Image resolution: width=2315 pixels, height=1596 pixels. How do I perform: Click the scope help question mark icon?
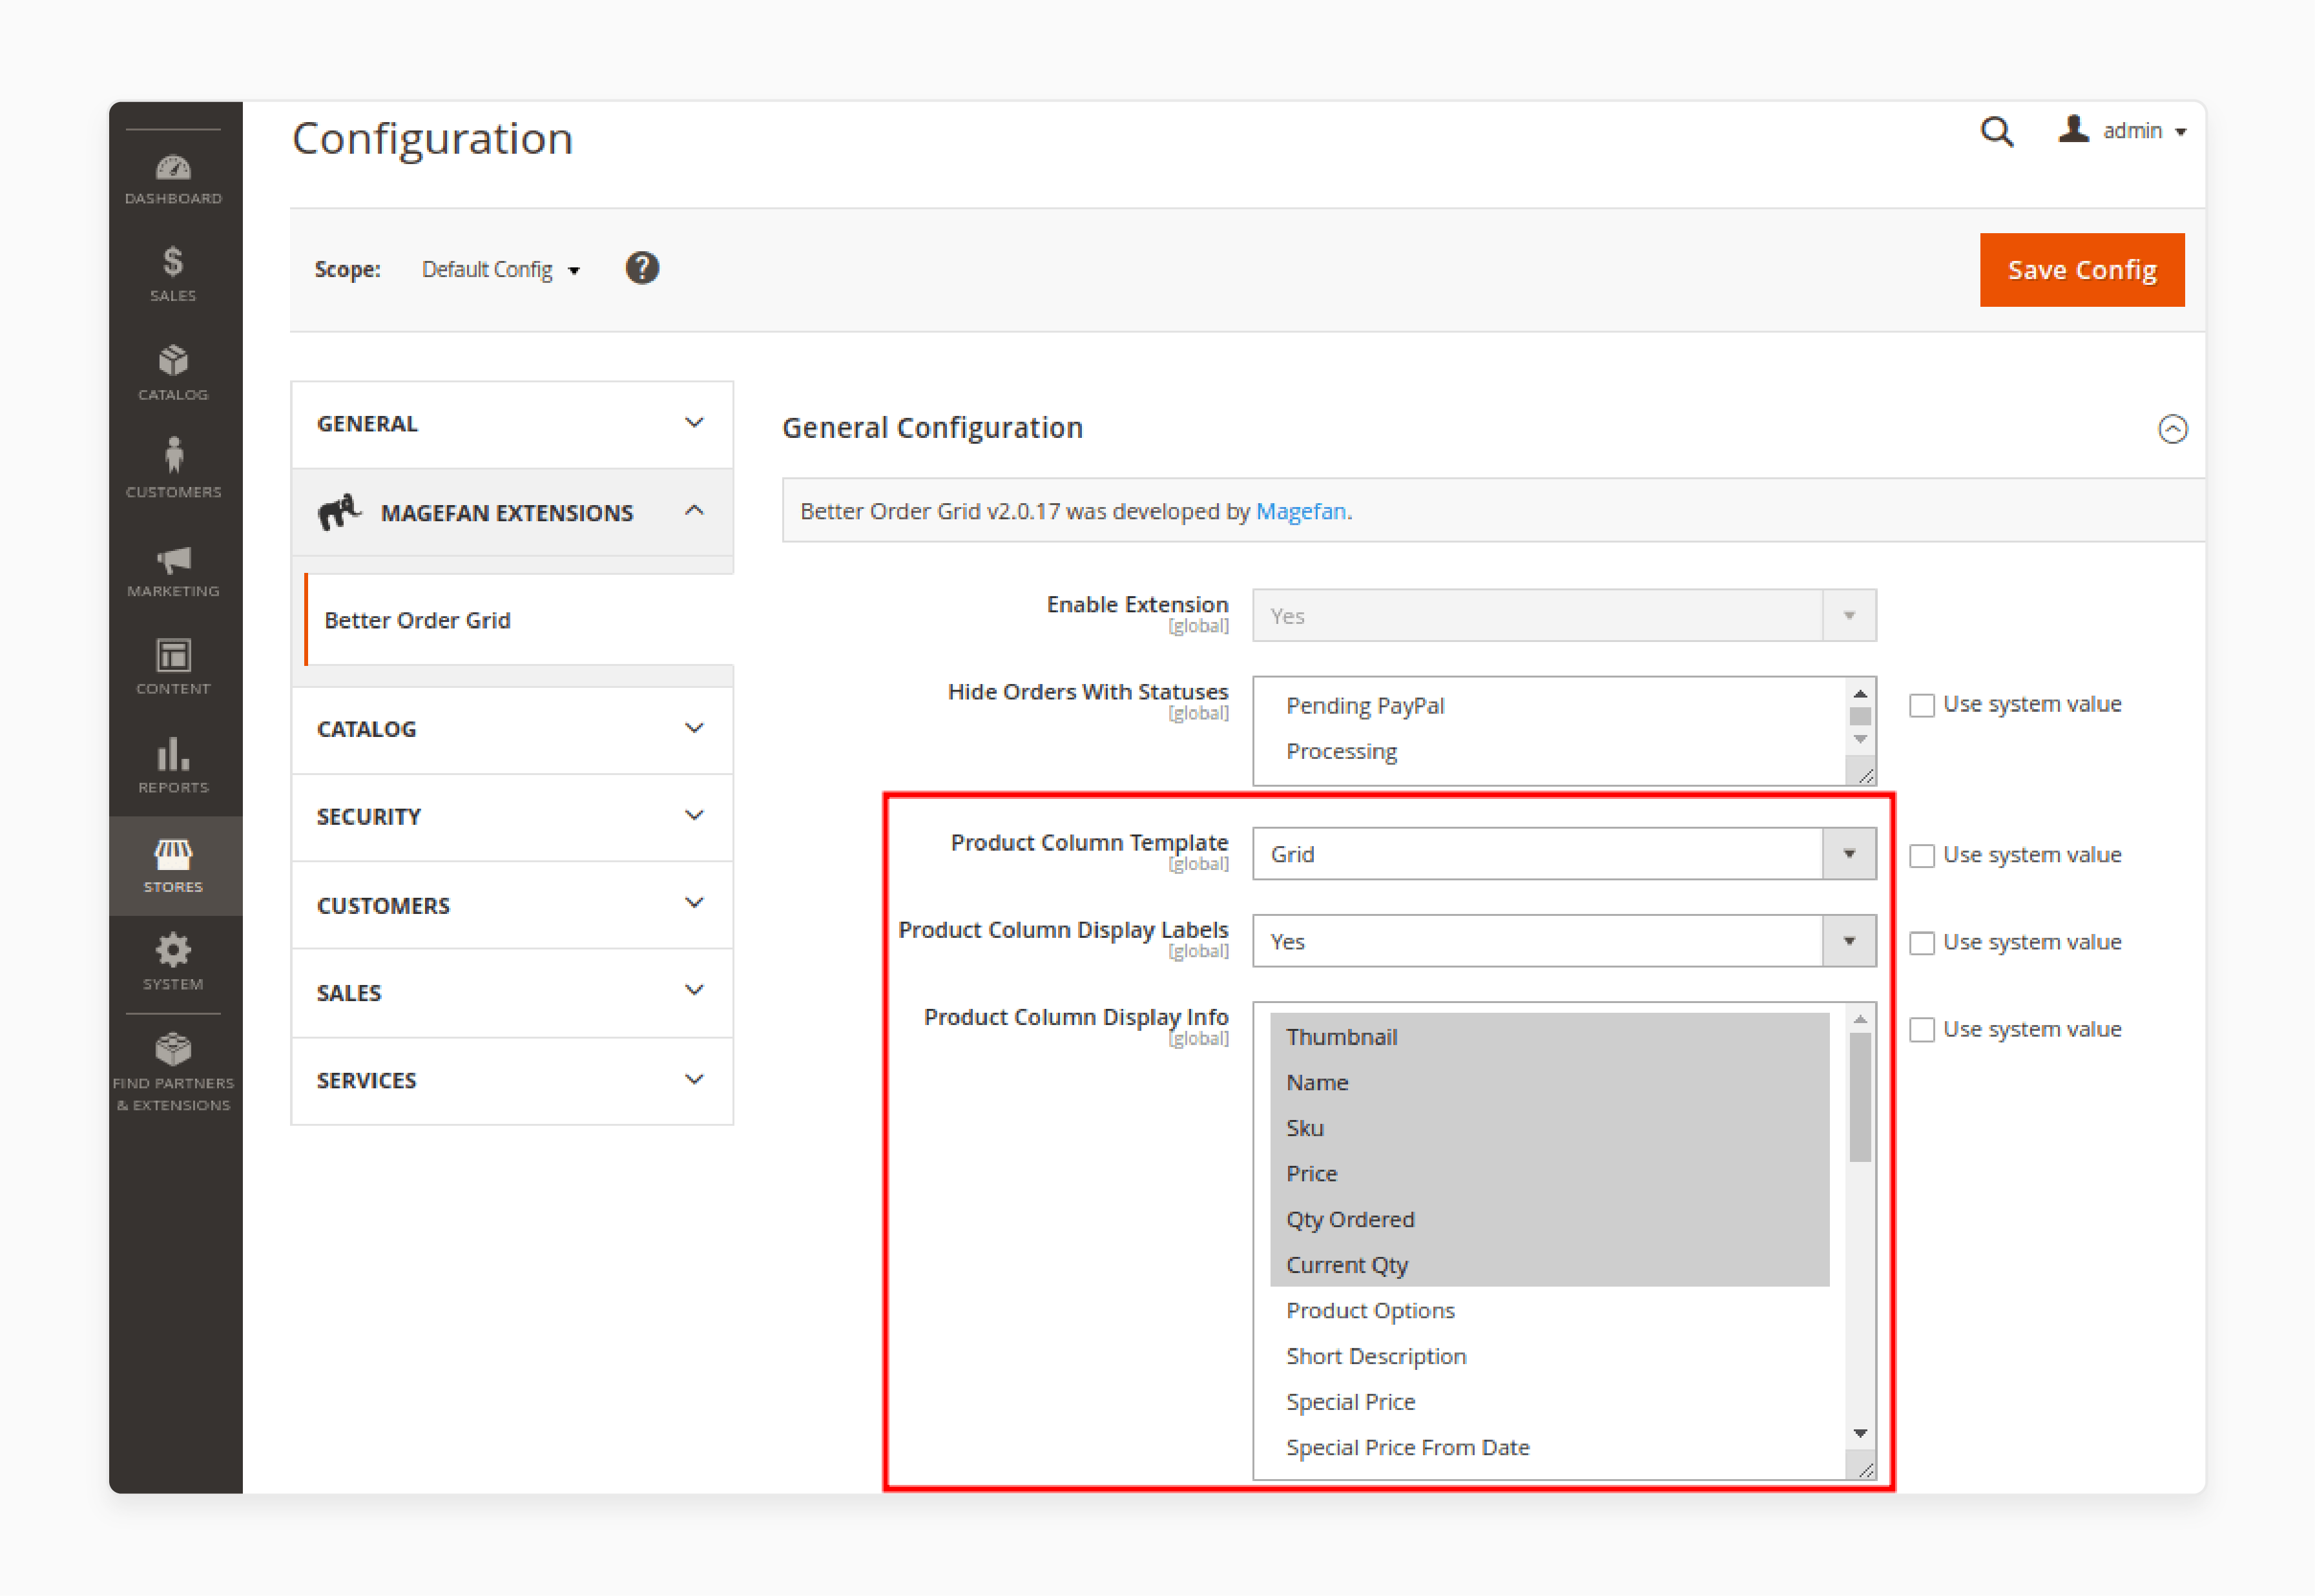(x=642, y=268)
